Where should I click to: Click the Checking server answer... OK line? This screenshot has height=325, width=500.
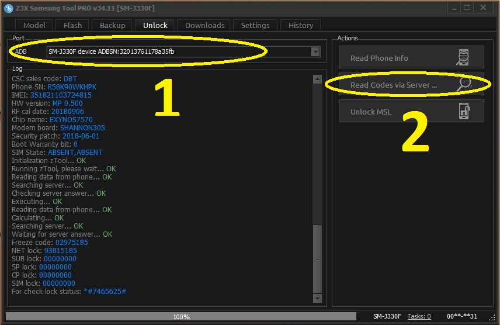click(x=58, y=193)
